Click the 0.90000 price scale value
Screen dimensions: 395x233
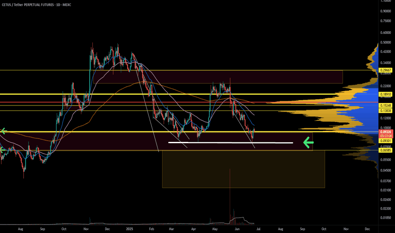386,11
